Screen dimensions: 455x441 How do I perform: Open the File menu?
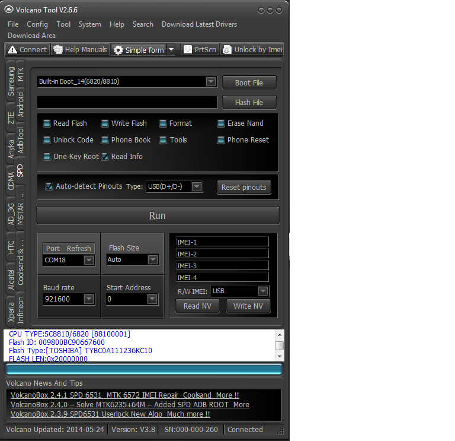tap(13, 24)
